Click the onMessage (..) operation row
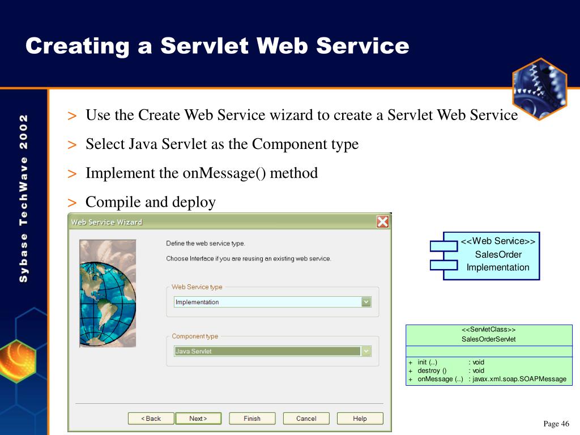The height and width of the screenshot is (435, 580). point(488,379)
